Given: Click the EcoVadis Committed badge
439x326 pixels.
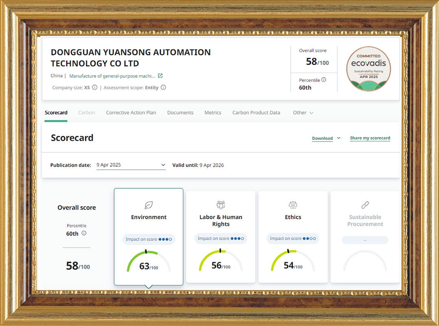Looking at the screenshot, I should [369, 69].
